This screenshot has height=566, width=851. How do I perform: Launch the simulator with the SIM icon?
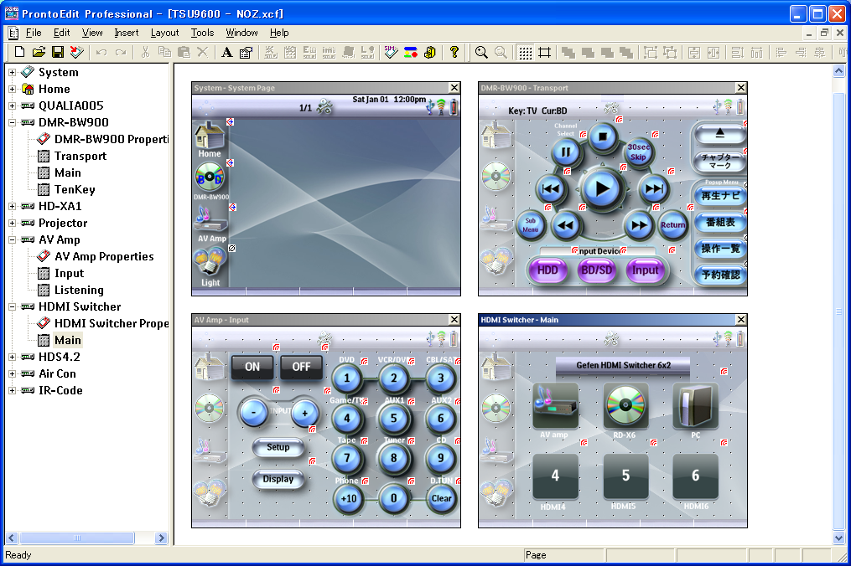pyautogui.click(x=391, y=53)
